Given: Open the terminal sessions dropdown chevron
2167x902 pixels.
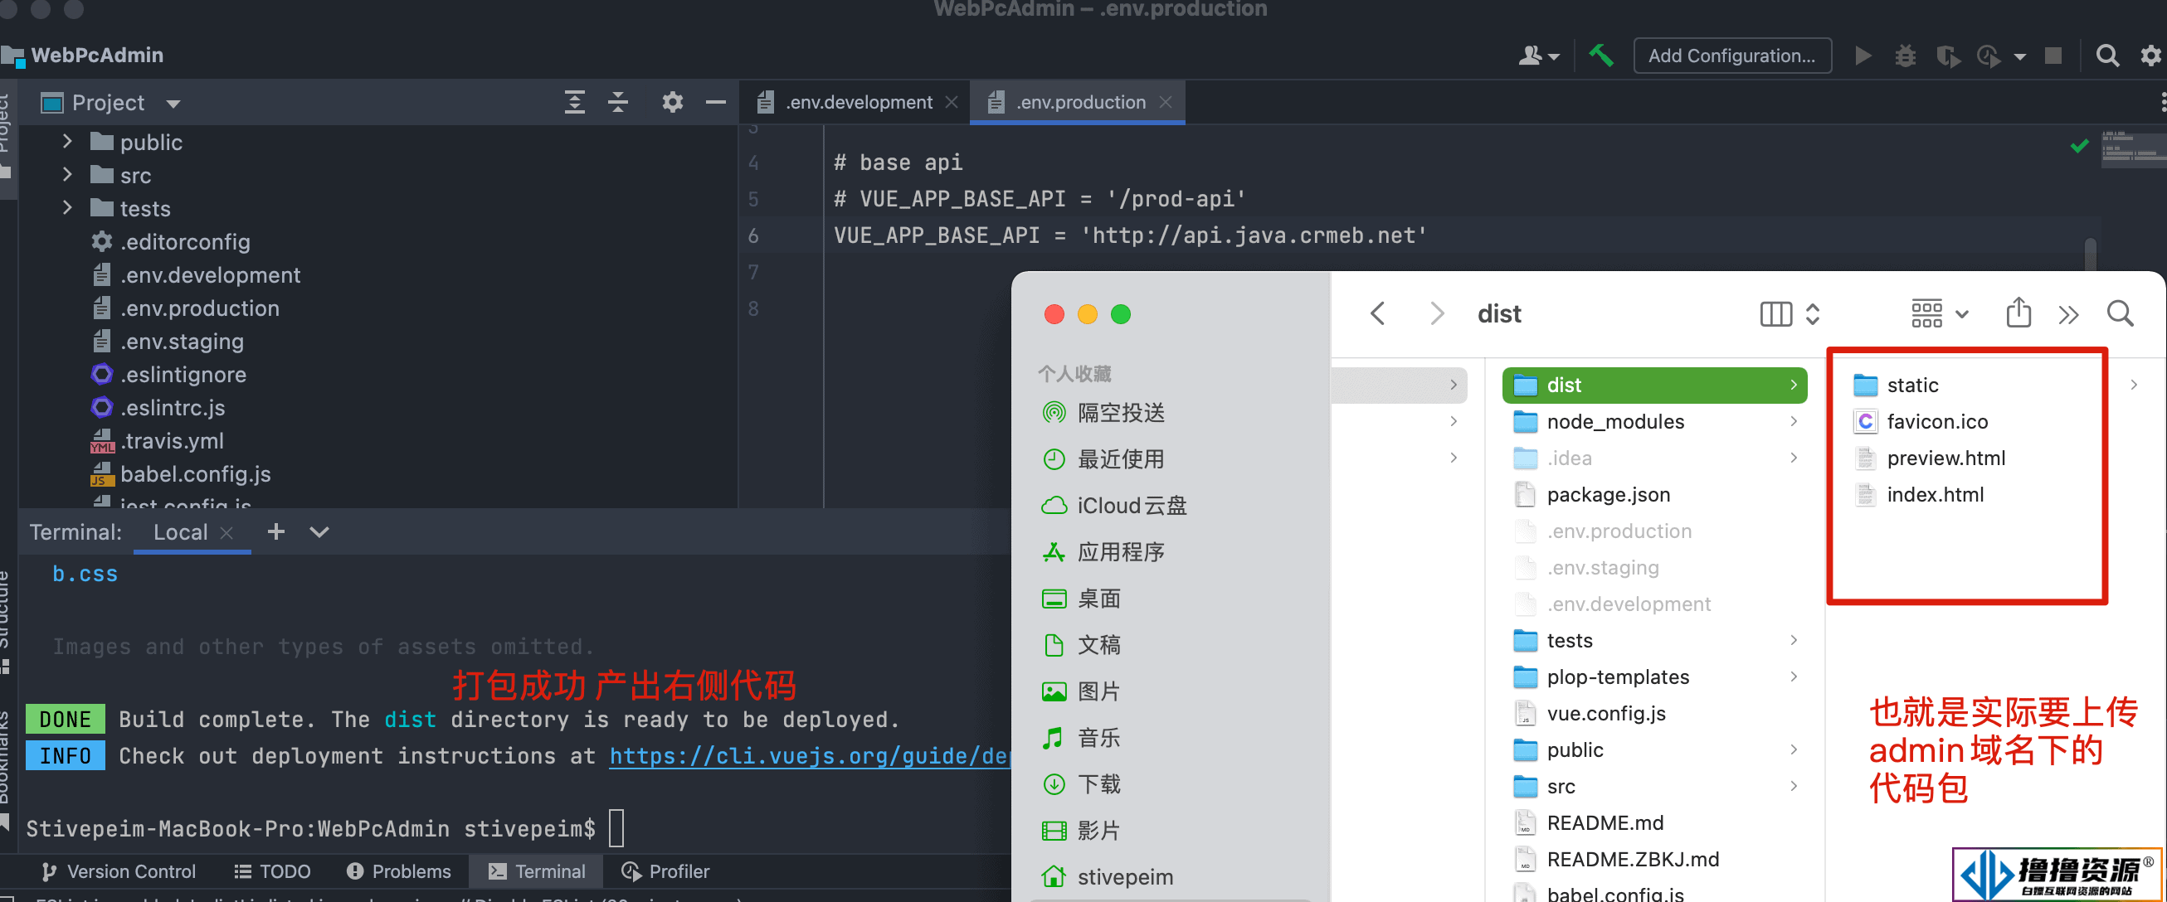Looking at the screenshot, I should (x=319, y=532).
